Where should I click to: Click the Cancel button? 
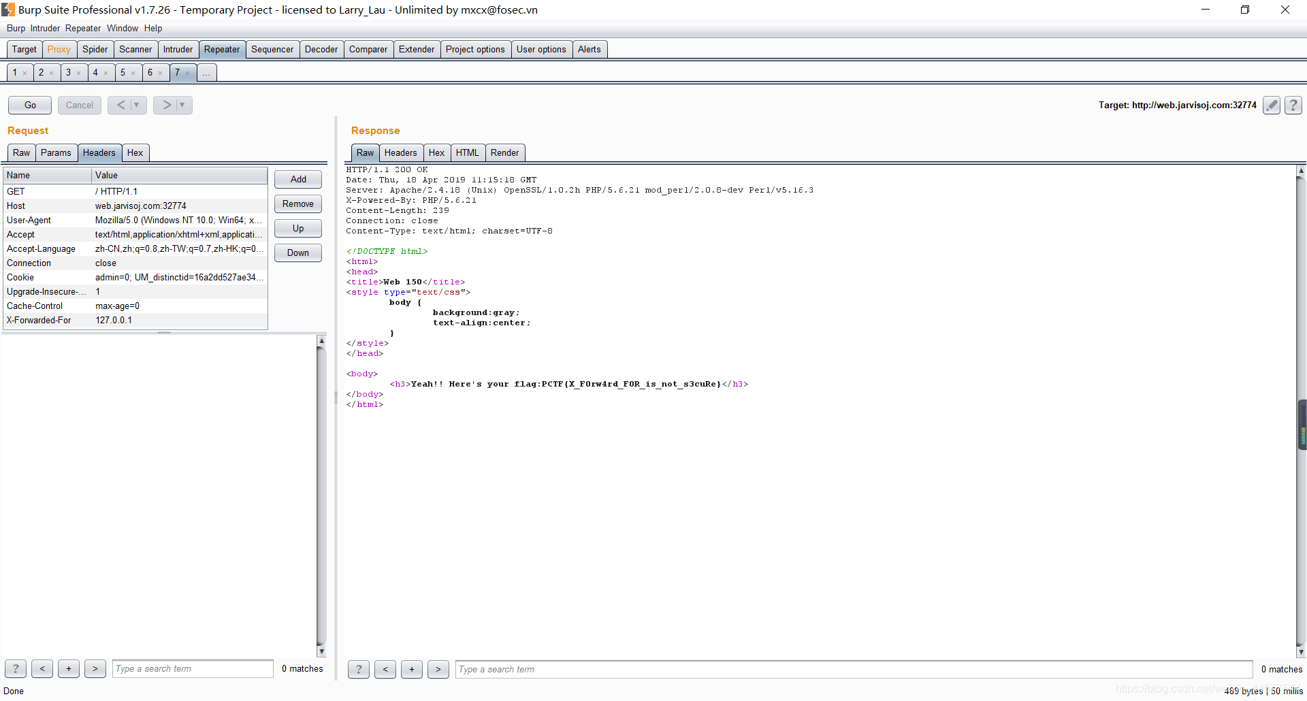pos(80,105)
